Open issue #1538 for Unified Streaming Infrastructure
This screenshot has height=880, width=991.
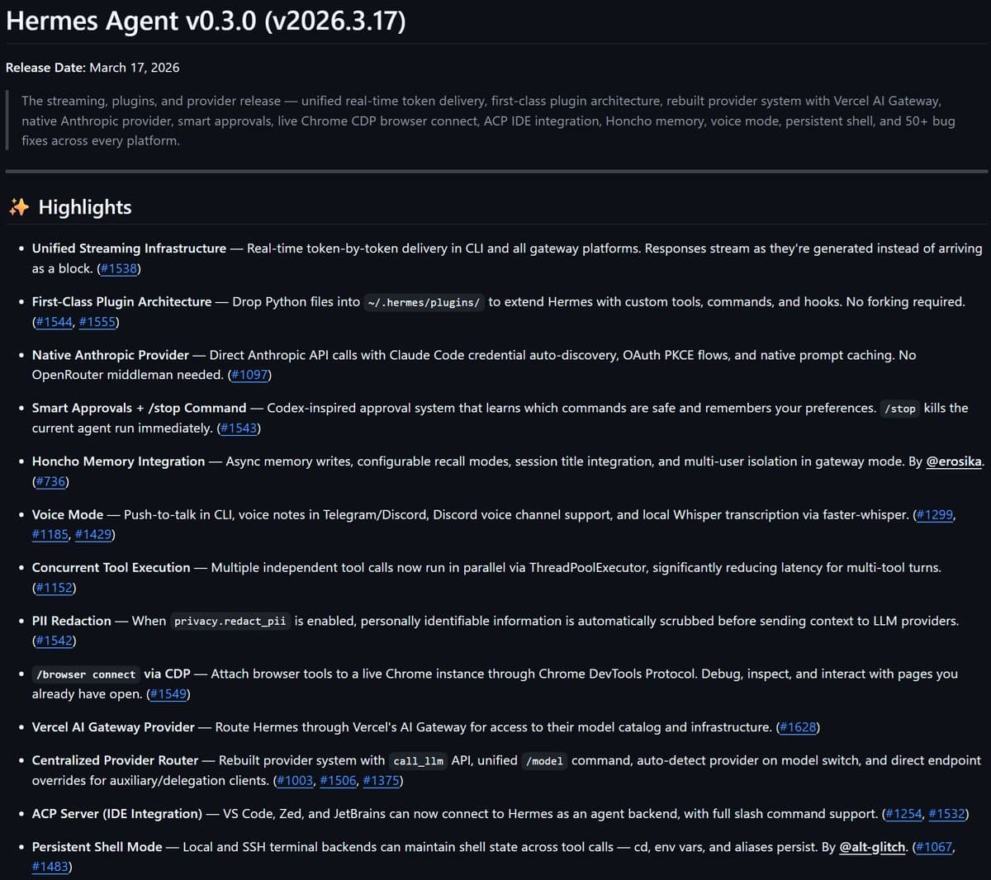119,268
